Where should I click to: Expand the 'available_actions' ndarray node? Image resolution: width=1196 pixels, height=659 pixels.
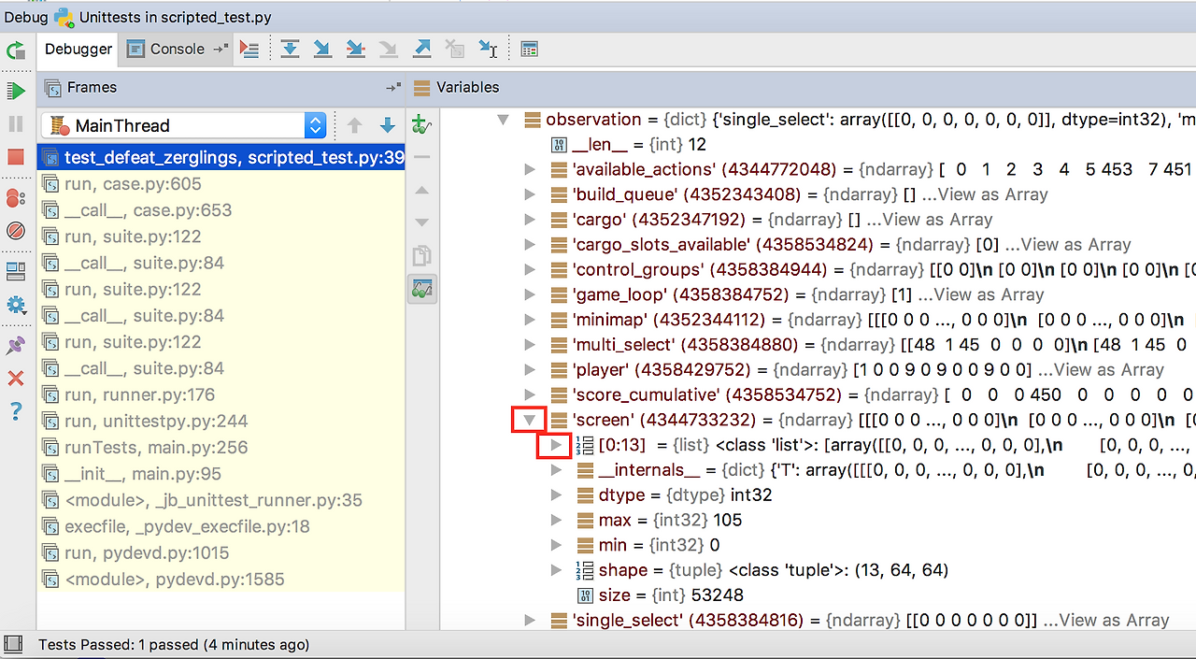530,170
